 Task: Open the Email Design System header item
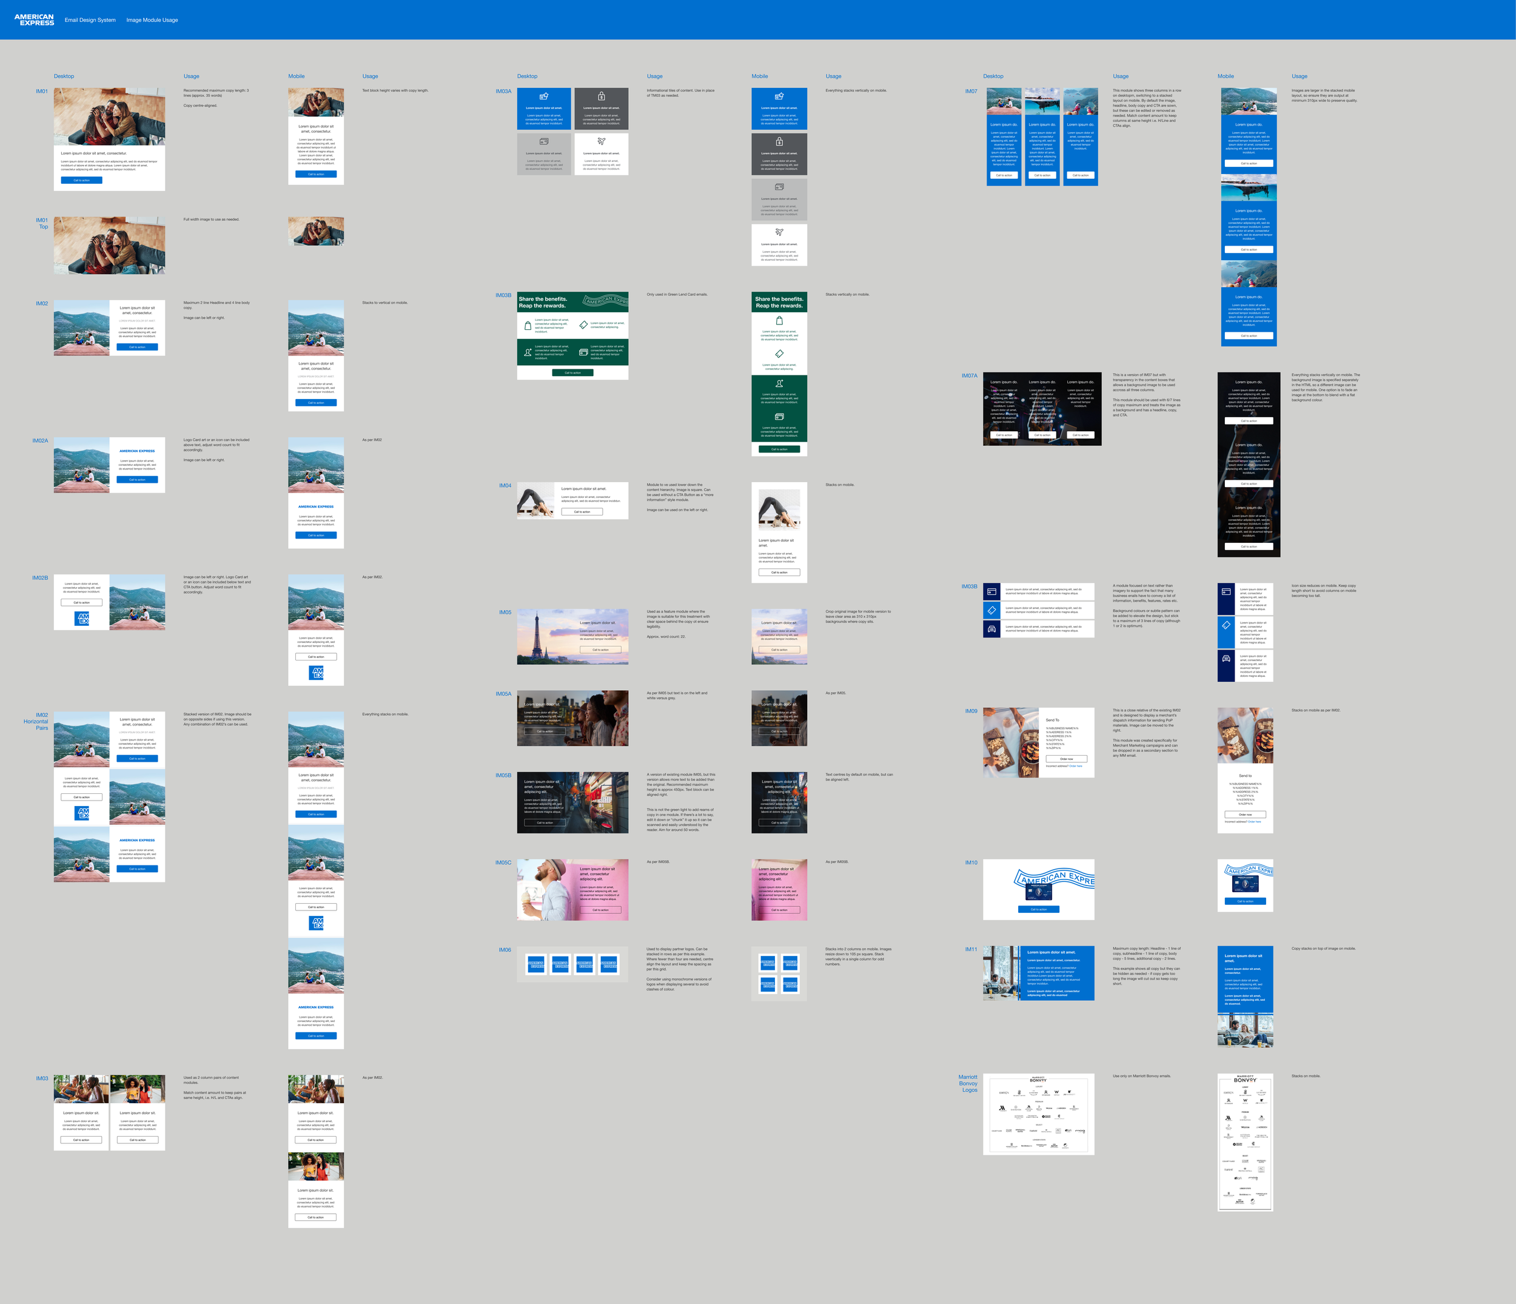coord(90,20)
